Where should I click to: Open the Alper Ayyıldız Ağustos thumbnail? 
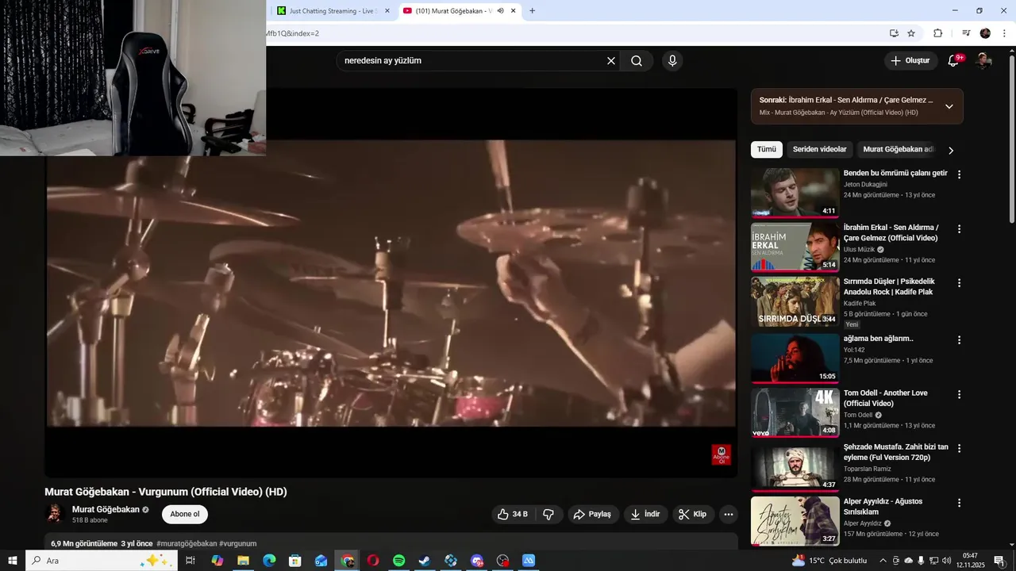[x=795, y=521]
